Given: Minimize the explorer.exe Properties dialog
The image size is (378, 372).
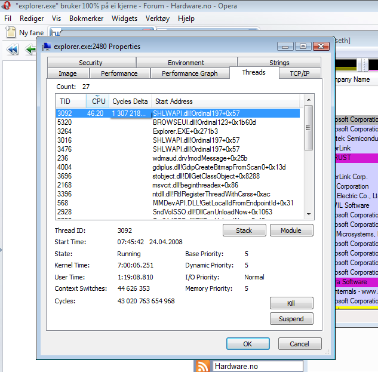Looking at the screenshot, I should click(285, 47).
